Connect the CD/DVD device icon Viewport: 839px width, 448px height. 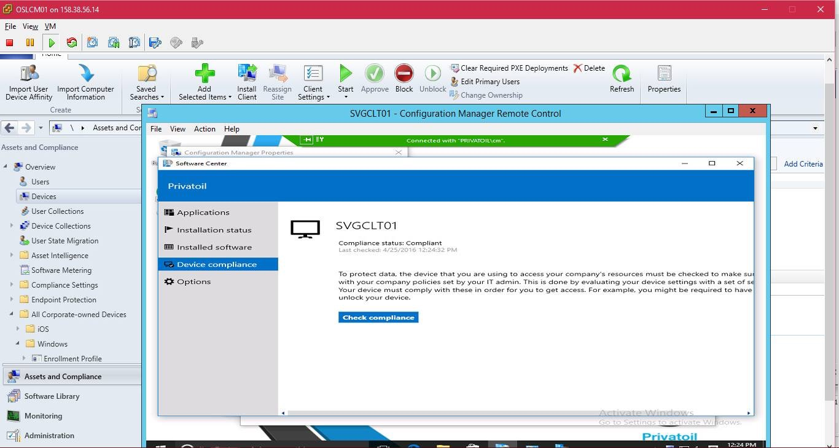click(x=176, y=42)
